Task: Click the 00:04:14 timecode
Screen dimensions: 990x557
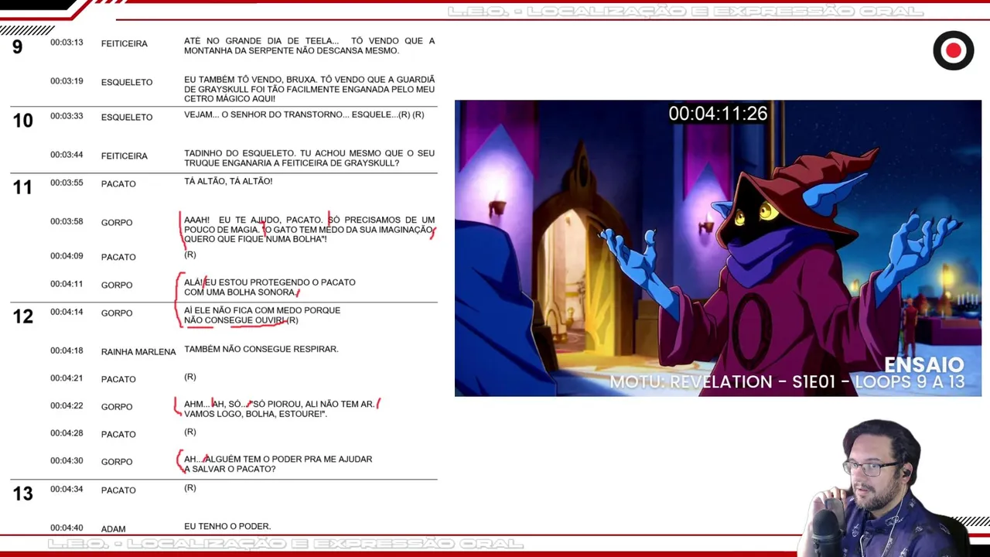Action: tap(67, 312)
